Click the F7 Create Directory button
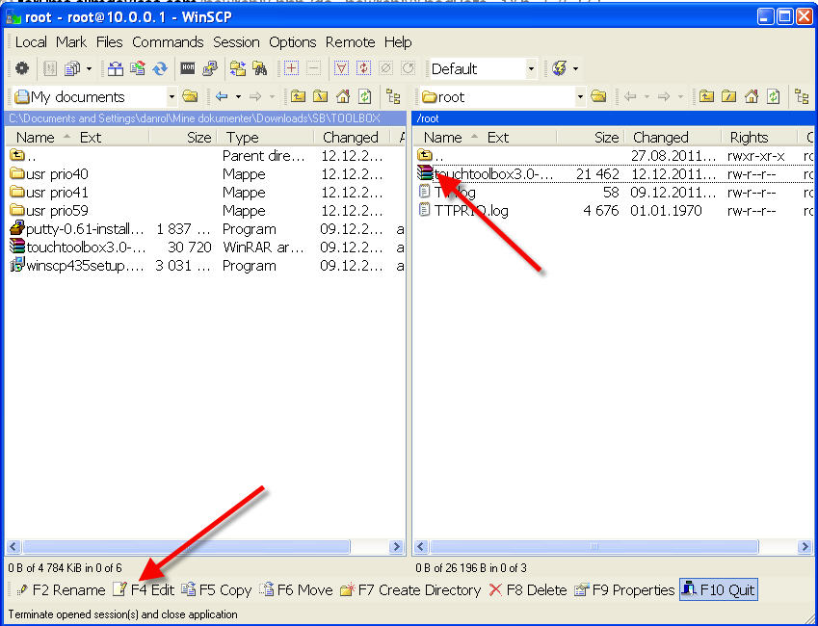818x626 pixels. click(x=410, y=590)
